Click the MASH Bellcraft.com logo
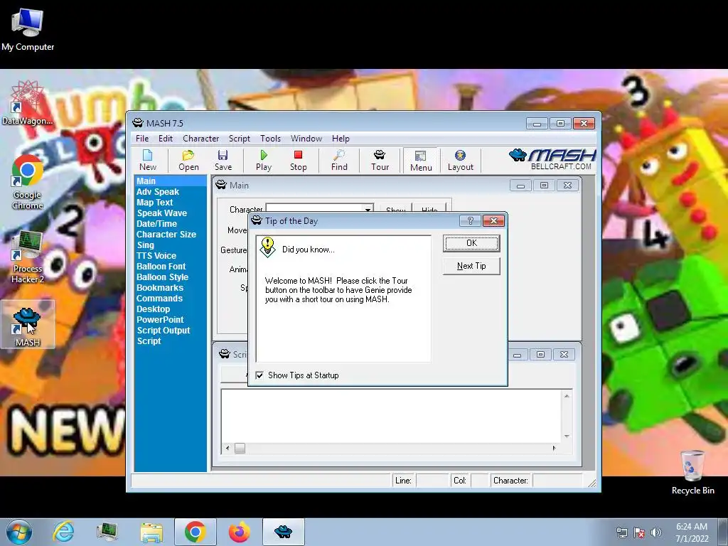728x546 pixels. [552, 159]
